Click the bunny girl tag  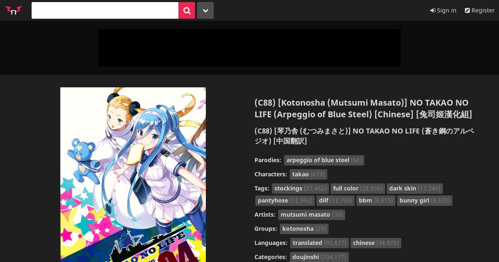[425, 200]
